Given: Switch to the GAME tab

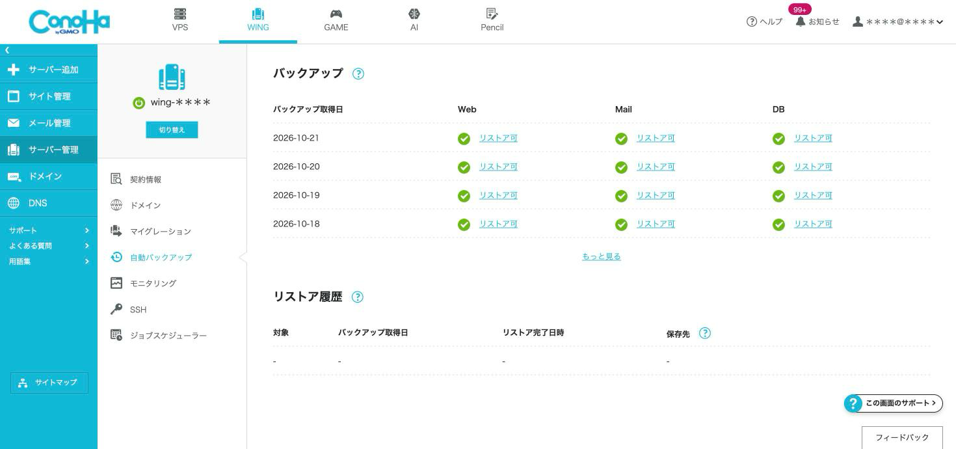Looking at the screenshot, I should (x=336, y=21).
